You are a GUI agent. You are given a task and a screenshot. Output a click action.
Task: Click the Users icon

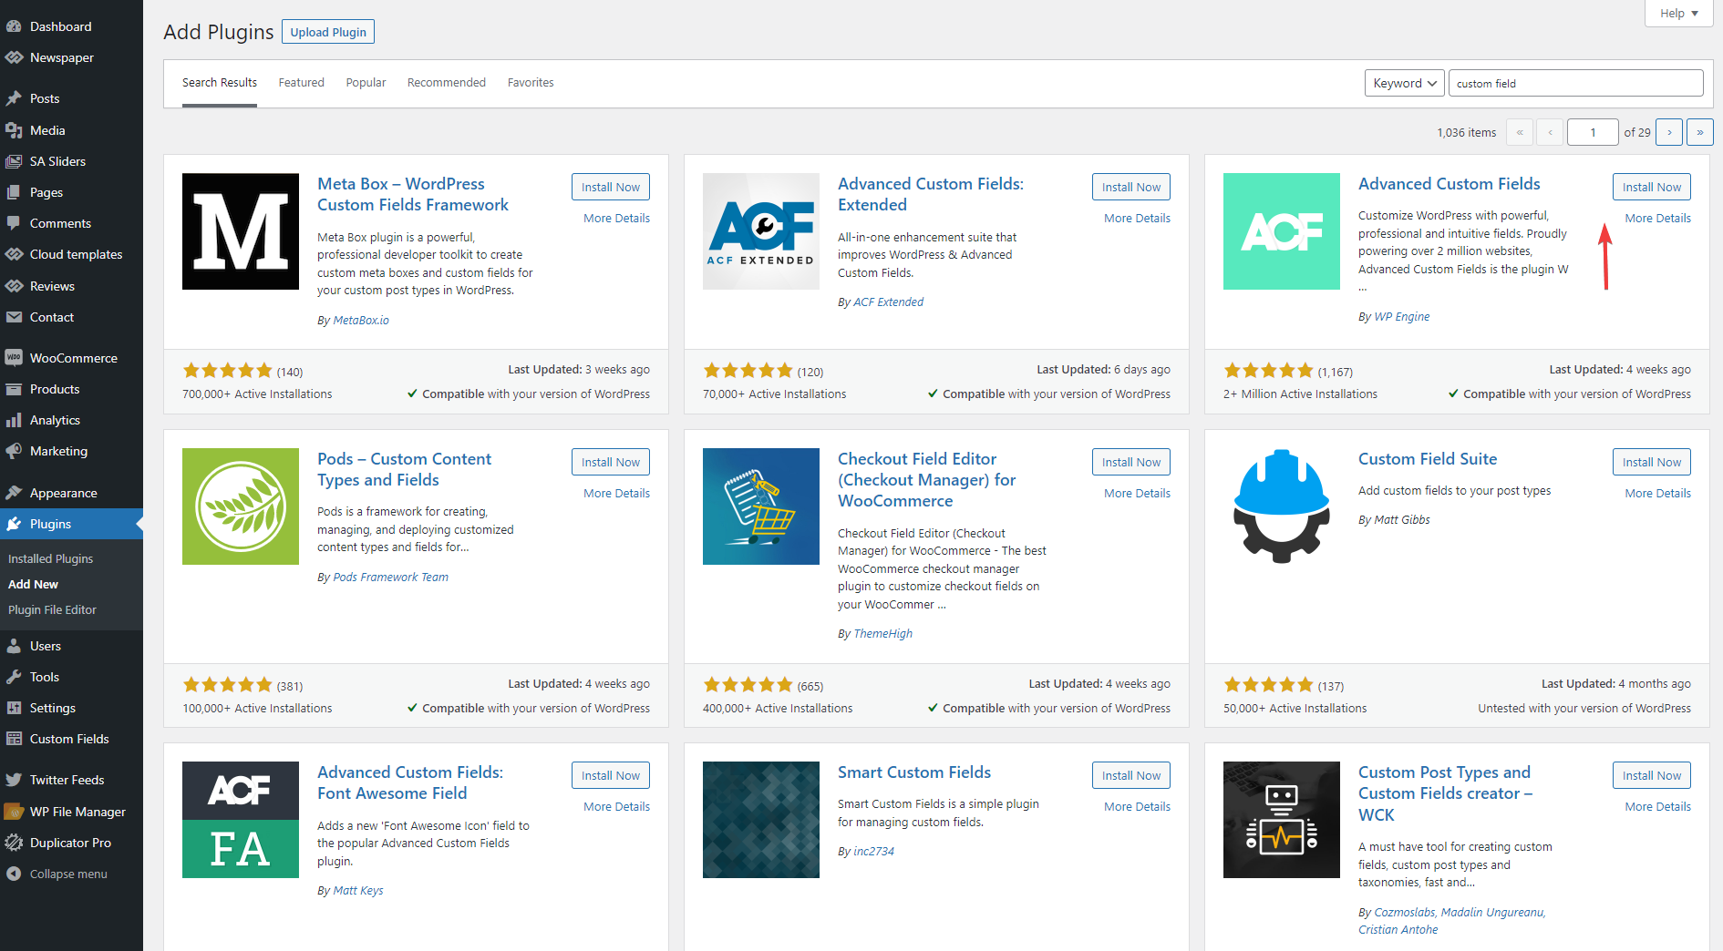pyautogui.click(x=14, y=646)
